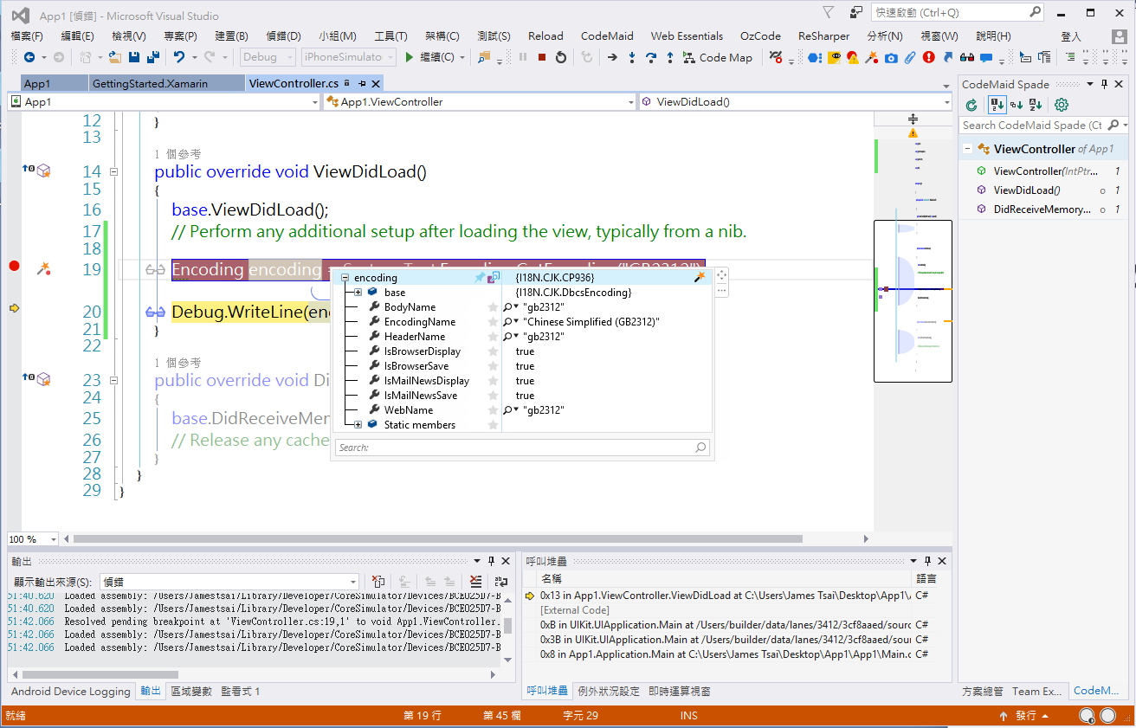
Task: Click the notification flag icon in the title bar
Action: (x=829, y=13)
